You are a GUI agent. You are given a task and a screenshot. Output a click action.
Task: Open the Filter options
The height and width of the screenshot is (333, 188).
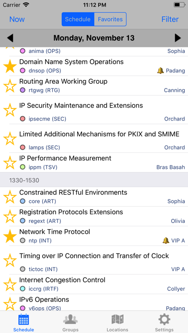tap(170, 19)
